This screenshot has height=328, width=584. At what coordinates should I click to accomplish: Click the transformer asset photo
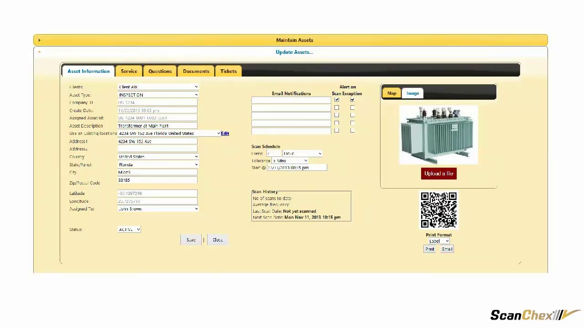[x=438, y=134]
